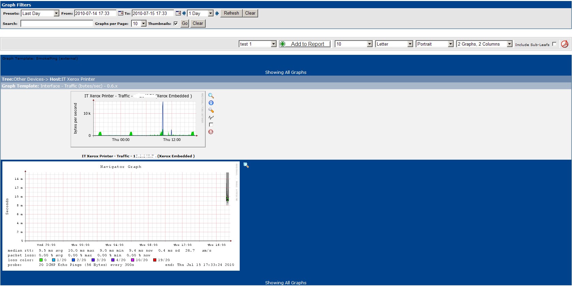
Task: Shift time span backward with left arrow
Action: tap(184, 13)
